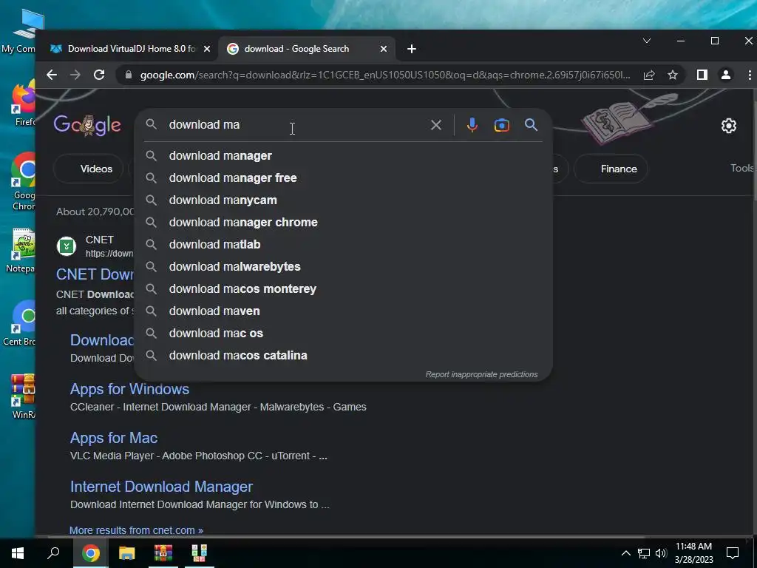Click the taskbar clock showing 11:48 AM
757x568 pixels.
(693, 553)
